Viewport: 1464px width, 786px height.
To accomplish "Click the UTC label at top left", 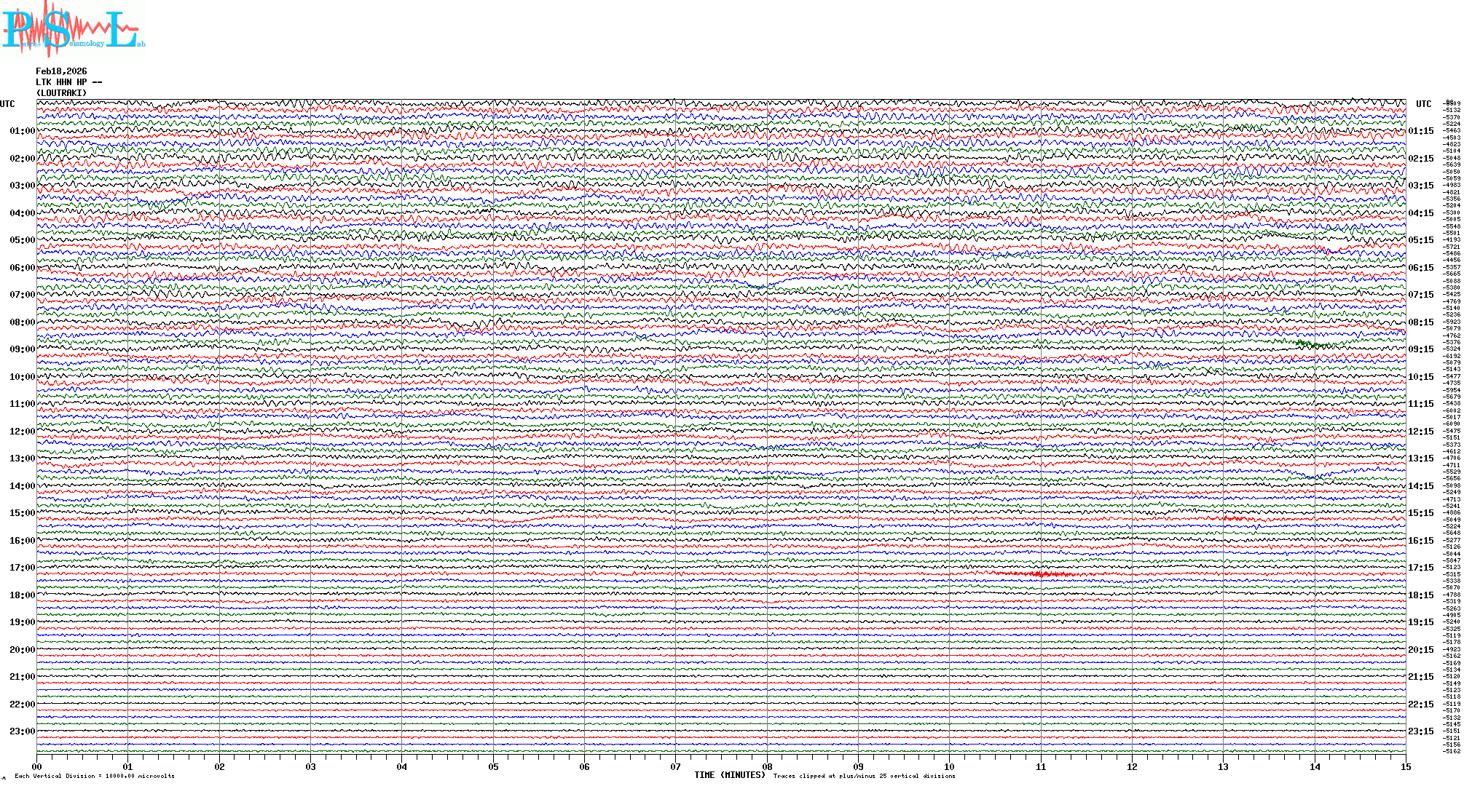I will point(7,104).
